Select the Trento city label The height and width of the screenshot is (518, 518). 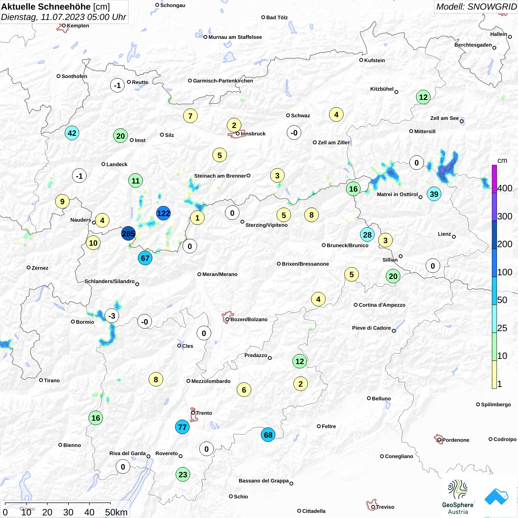(x=204, y=413)
